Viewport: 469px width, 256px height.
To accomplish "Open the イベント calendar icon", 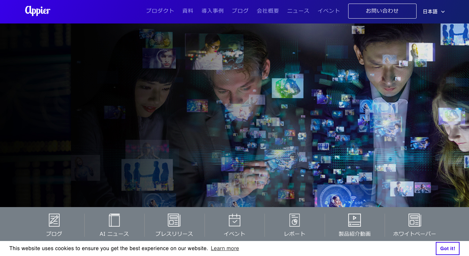I will click(x=234, y=220).
